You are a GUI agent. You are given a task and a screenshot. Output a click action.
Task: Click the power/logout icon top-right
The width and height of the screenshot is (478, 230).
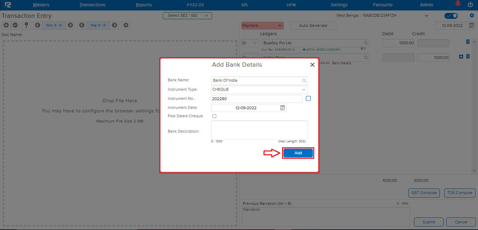pyautogui.click(x=470, y=5)
